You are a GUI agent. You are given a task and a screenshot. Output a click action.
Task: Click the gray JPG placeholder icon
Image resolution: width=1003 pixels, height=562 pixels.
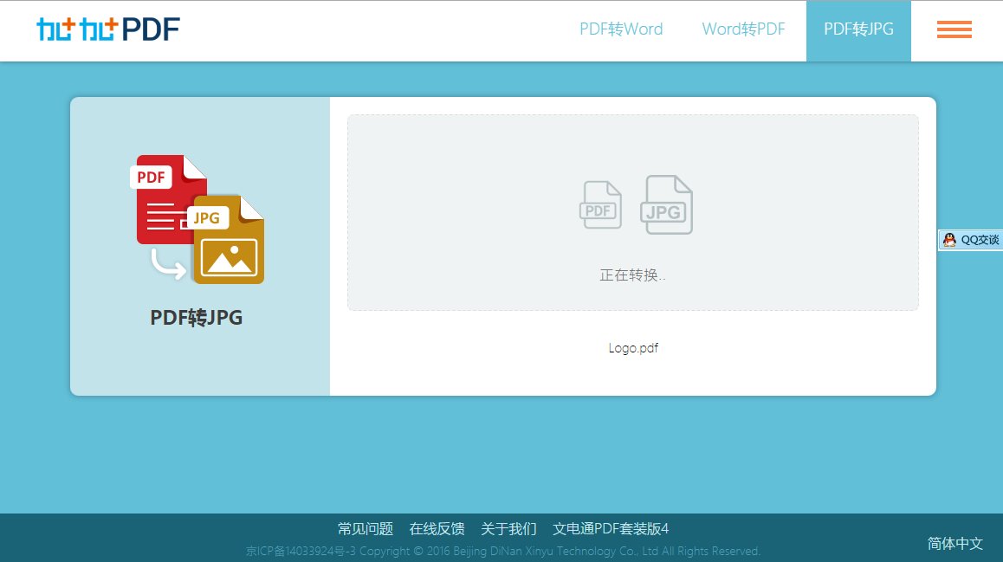point(666,204)
